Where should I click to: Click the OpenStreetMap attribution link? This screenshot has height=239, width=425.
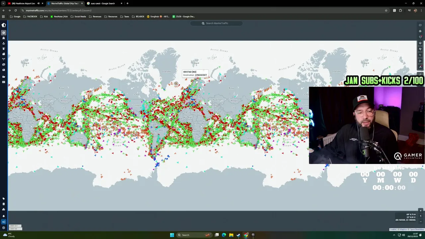[x=417, y=229]
